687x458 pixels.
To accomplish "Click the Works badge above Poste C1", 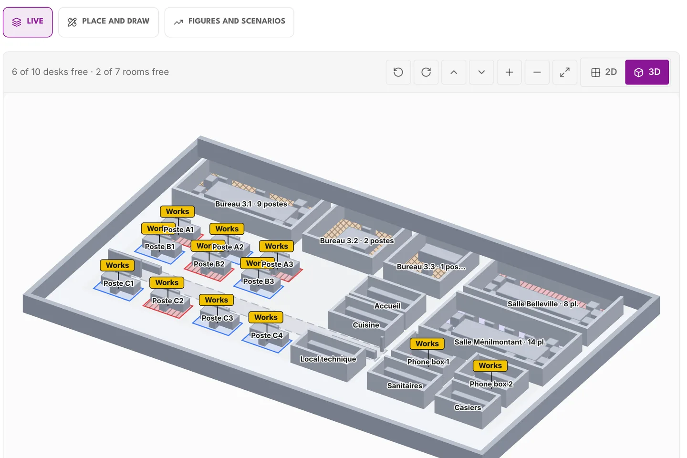I will coord(117,265).
